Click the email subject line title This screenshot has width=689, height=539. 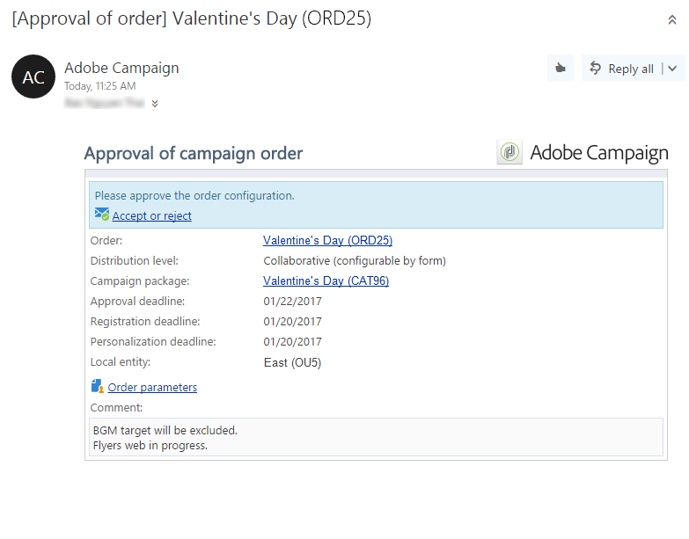pos(191,19)
